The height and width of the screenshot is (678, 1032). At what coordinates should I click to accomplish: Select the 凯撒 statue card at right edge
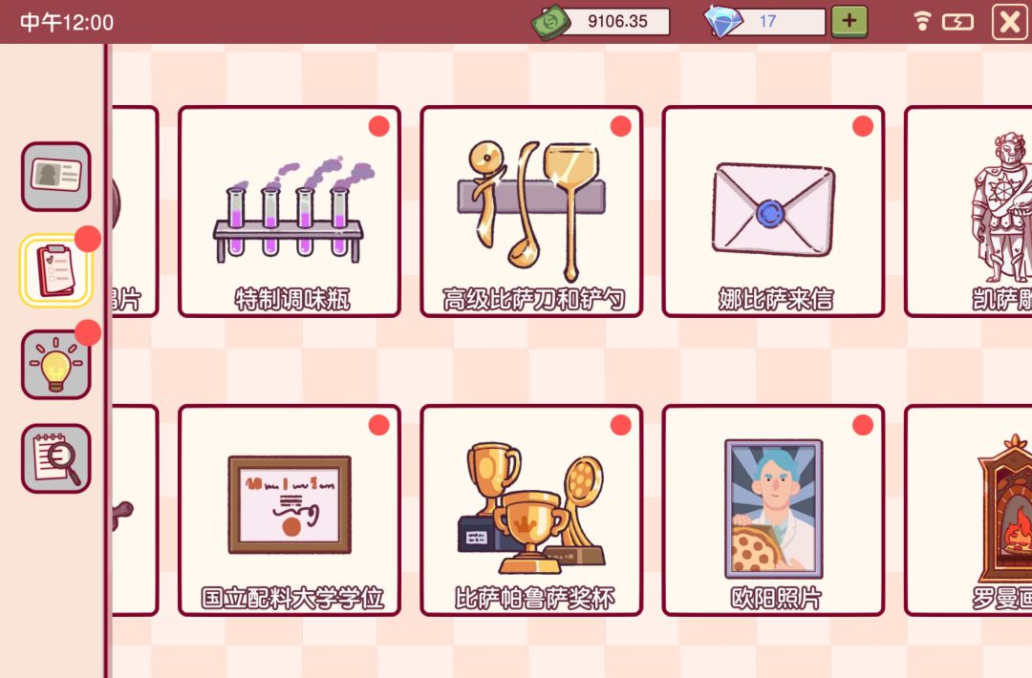(968, 212)
